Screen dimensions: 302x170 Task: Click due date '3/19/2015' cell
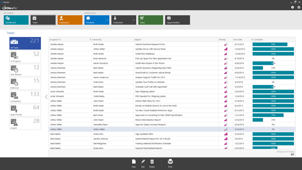[242, 129]
